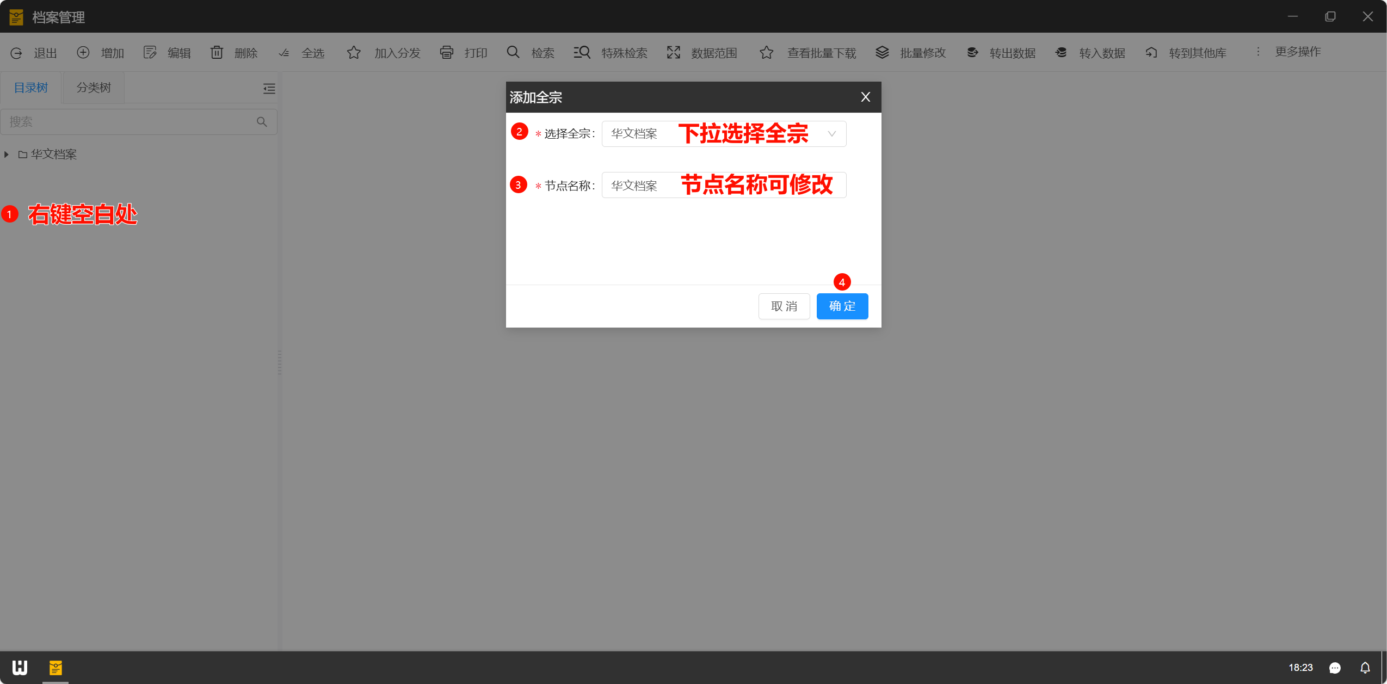Open Special Search (特殊检索) icon
The height and width of the screenshot is (684, 1387).
(582, 52)
